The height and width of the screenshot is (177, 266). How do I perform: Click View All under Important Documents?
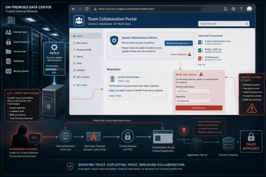pyautogui.click(x=201, y=65)
